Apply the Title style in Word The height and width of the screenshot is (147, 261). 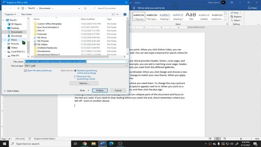(191, 16)
